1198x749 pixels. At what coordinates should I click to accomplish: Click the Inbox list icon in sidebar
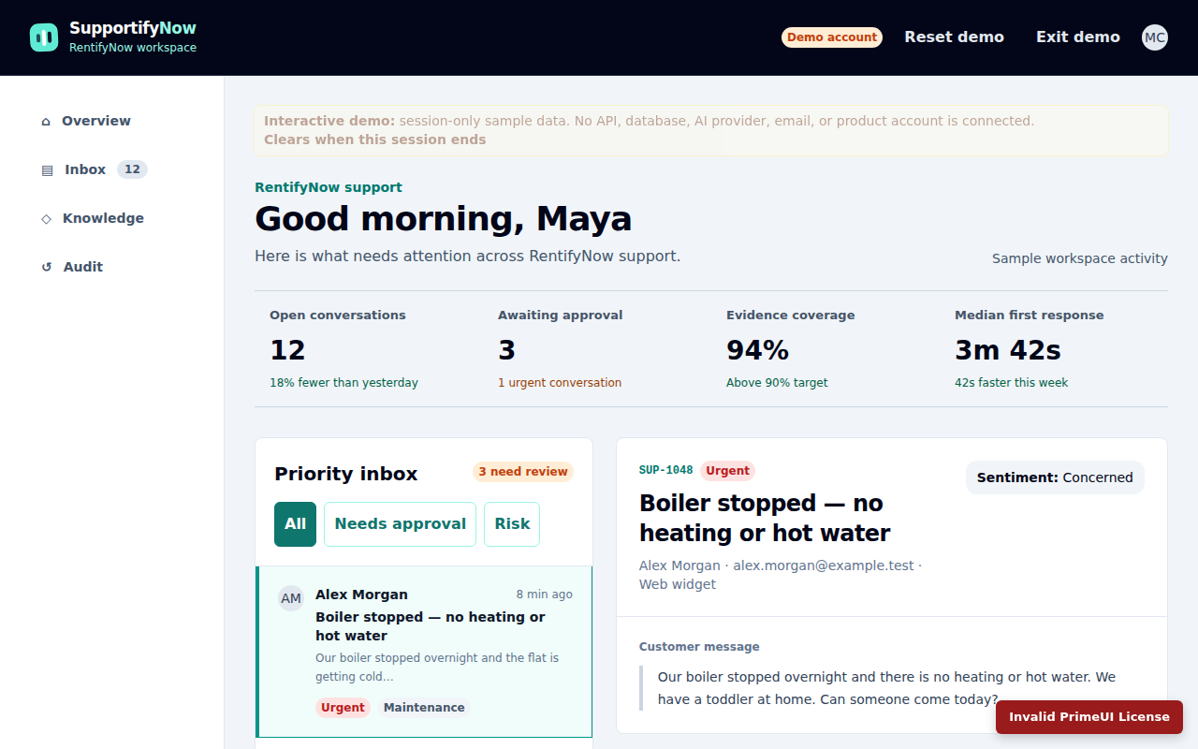(48, 170)
